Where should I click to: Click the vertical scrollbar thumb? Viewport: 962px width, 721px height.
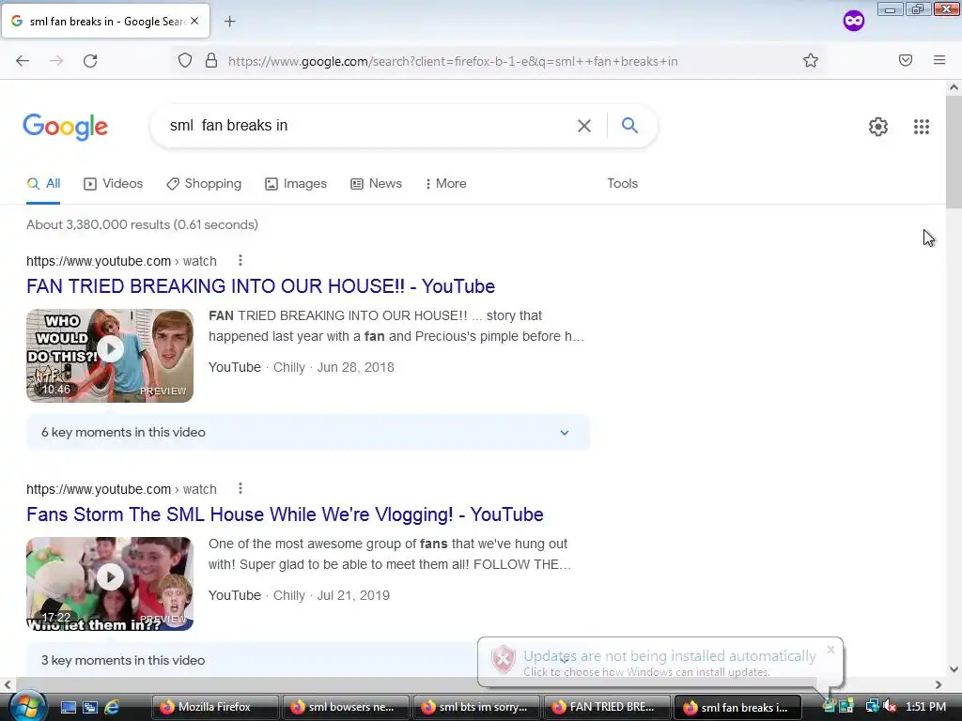(x=954, y=151)
